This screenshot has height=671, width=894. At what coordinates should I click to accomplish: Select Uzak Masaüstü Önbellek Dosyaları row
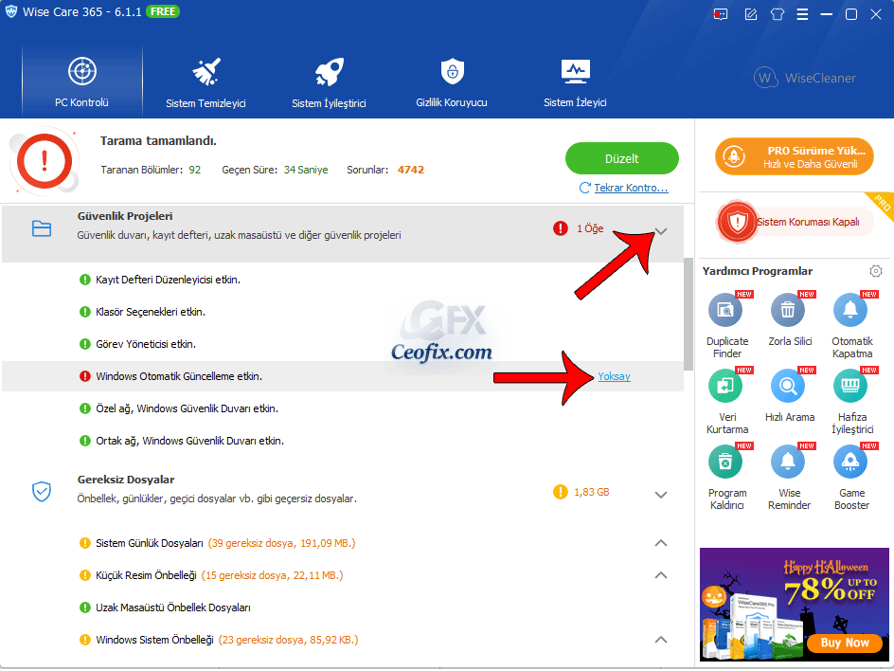[343, 608]
